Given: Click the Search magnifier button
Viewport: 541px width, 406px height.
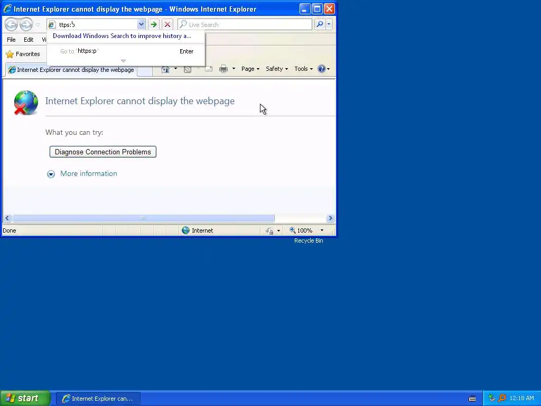Looking at the screenshot, I should (x=320, y=24).
